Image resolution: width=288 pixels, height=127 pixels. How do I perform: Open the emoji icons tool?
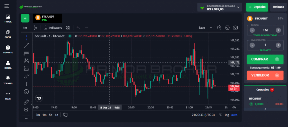pyautogui.click(x=26, y=92)
